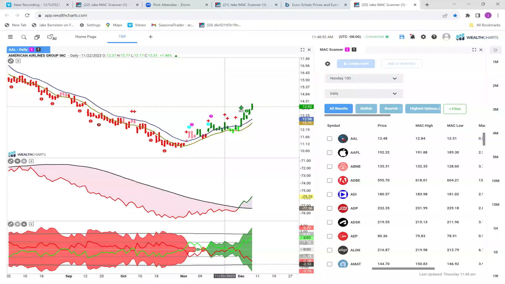The width and height of the screenshot is (505, 284).
Task: Click the T badge on AAL chart tab
Action: (x=38, y=49)
